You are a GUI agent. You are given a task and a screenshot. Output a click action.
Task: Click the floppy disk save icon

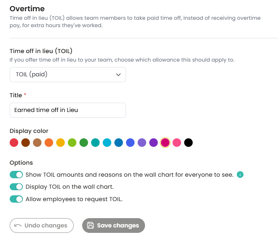click(x=90, y=225)
